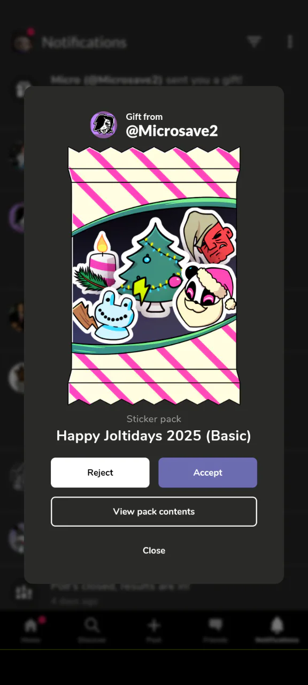Open the @Microsave2 username link
Screen dimensions: 308x685
pyautogui.click(x=172, y=131)
